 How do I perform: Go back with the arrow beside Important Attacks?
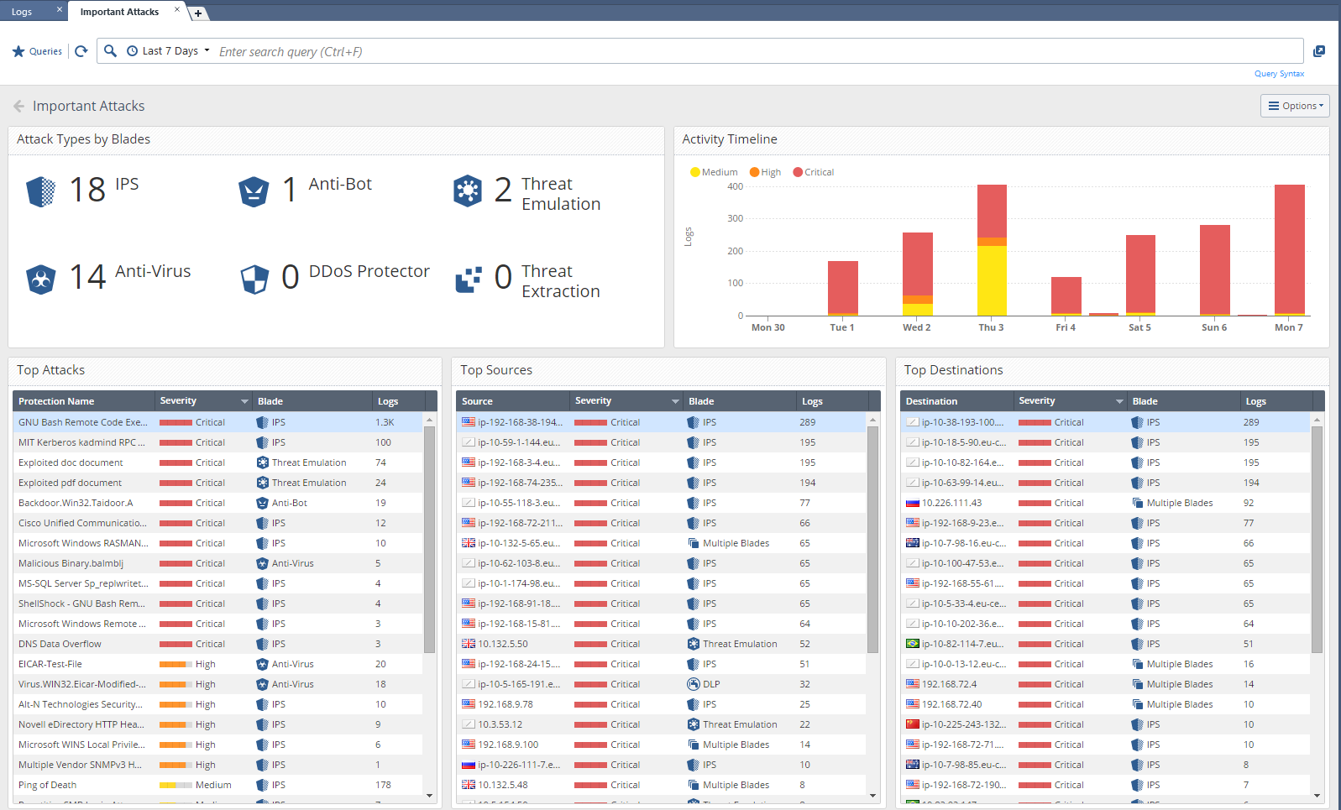pos(18,106)
